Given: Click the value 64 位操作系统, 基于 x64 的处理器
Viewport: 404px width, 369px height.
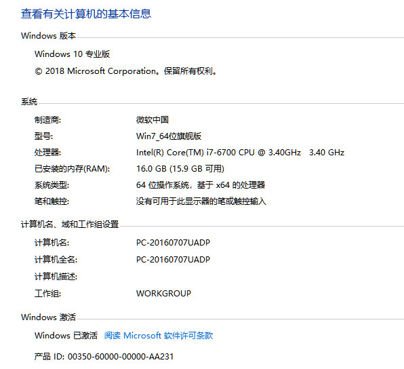Looking at the screenshot, I should 201,185.
